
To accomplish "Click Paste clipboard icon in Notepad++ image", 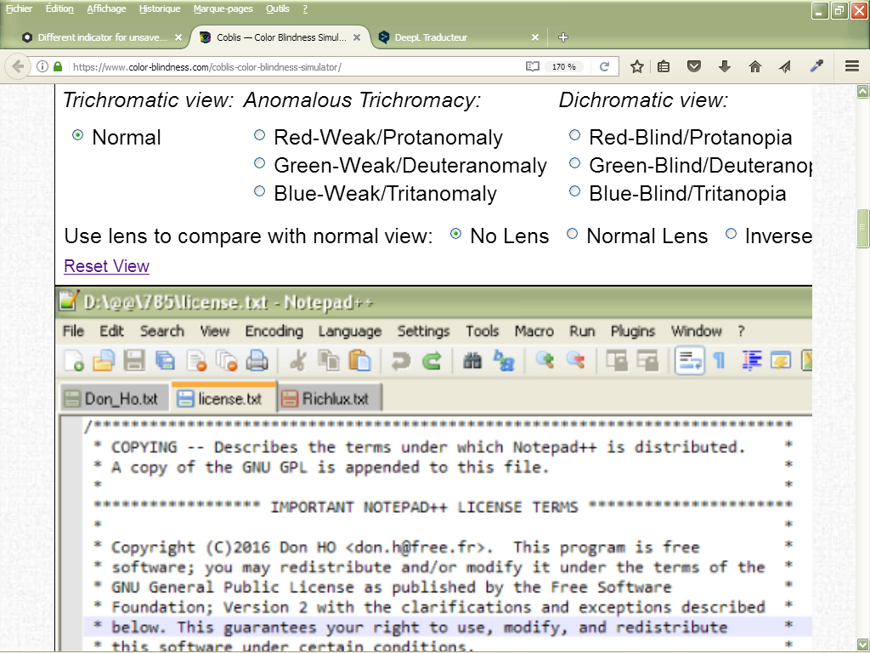I will tap(359, 361).
